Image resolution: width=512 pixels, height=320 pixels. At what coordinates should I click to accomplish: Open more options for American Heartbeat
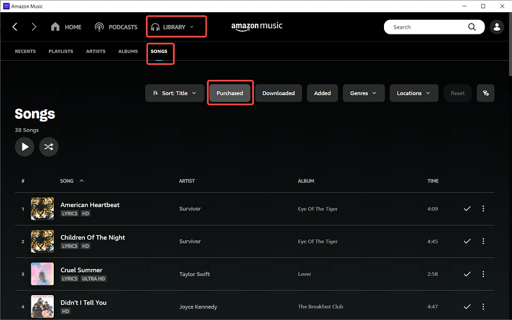click(x=483, y=208)
